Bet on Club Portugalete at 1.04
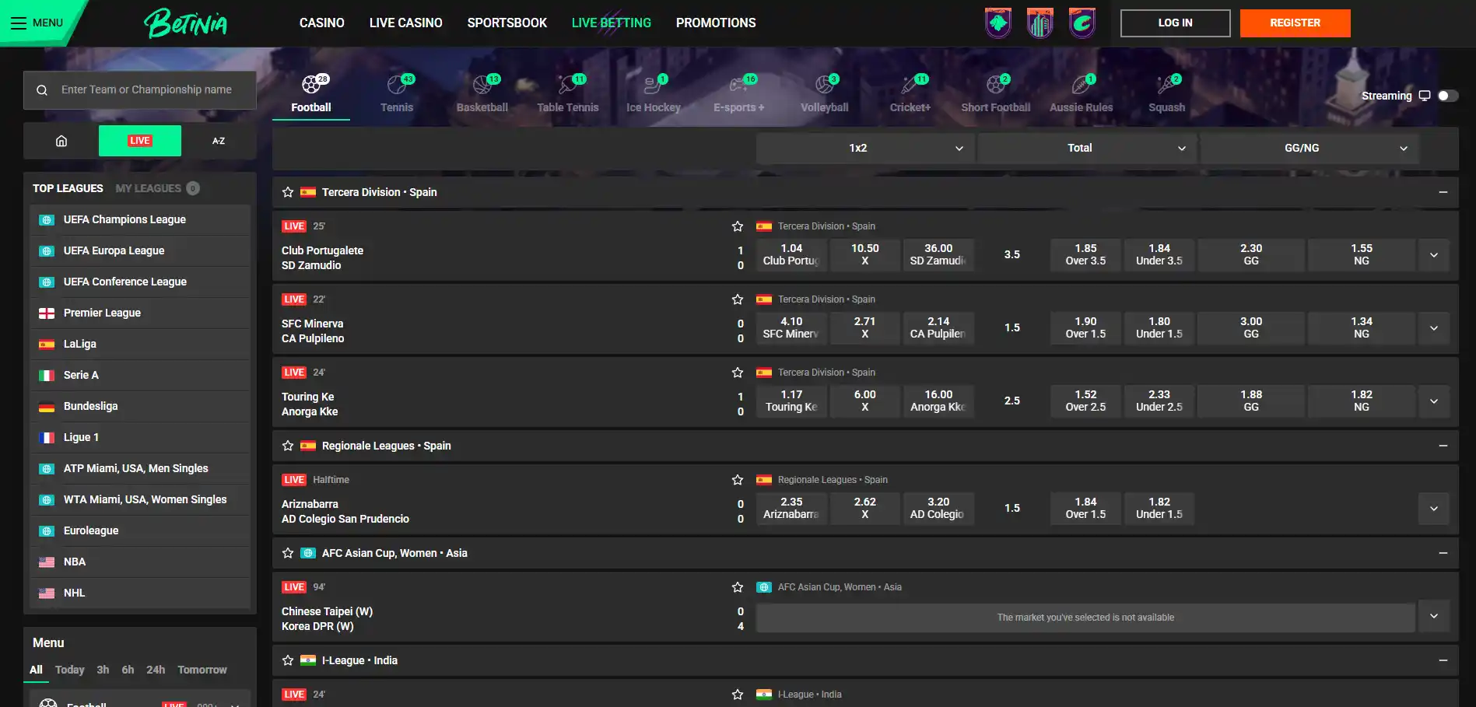The height and width of the screenshot is (707, 1476). 791,255
